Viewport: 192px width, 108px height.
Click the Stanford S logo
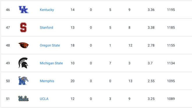pyautogui.click(x=23, y=27)
